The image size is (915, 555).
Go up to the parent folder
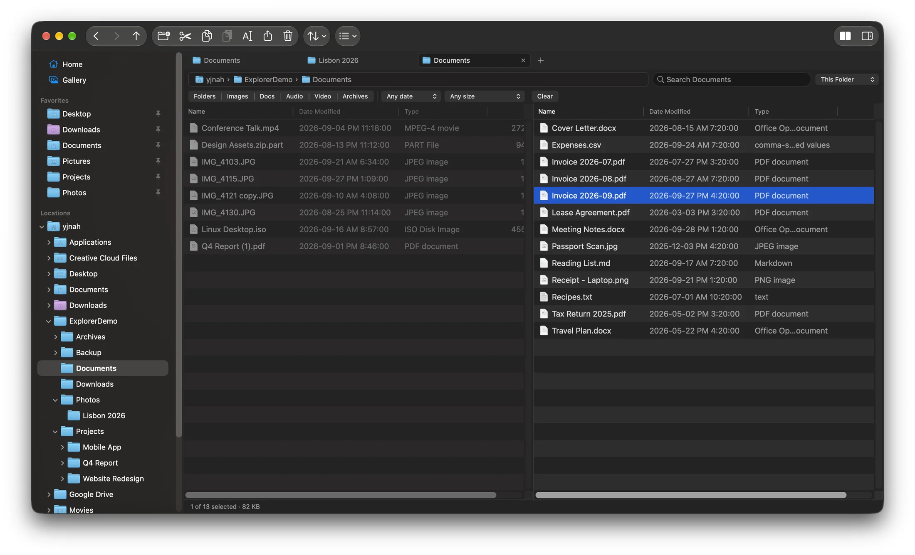136,36
